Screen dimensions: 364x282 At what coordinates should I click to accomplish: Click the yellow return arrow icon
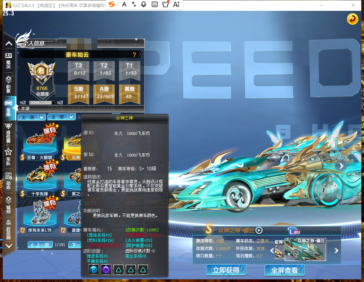coord(352,19)
